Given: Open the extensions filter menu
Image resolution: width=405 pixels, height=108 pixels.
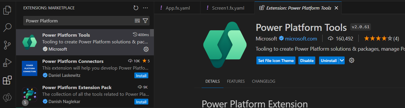Looking at the screenshot, I should click(x=145, y=21).
